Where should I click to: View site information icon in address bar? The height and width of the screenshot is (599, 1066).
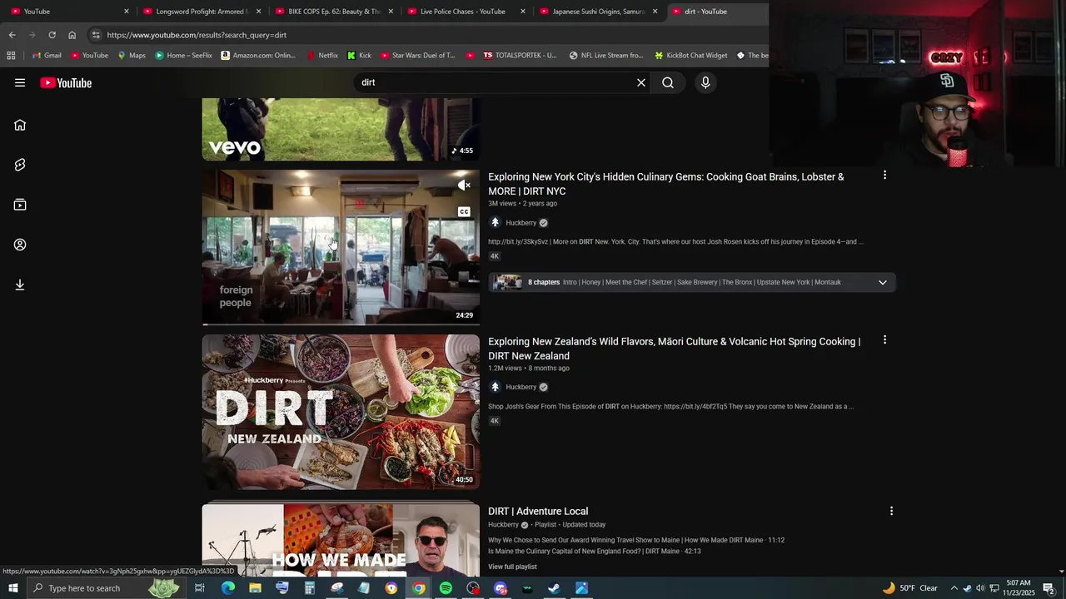[96, 35]
